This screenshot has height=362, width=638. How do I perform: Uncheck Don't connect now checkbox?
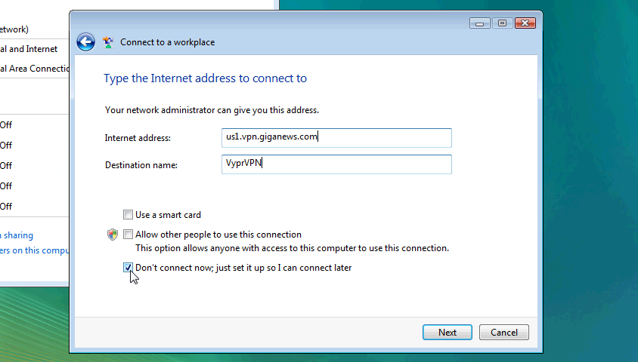click(x=129, y=268)
